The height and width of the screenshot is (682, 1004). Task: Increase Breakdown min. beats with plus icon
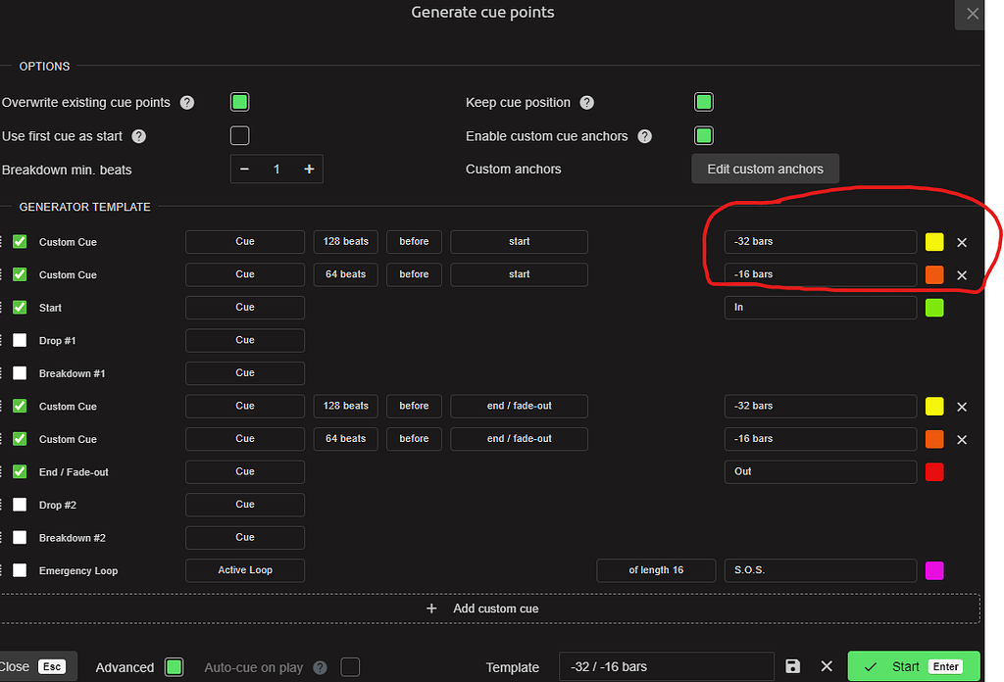(x=309, y=169)
